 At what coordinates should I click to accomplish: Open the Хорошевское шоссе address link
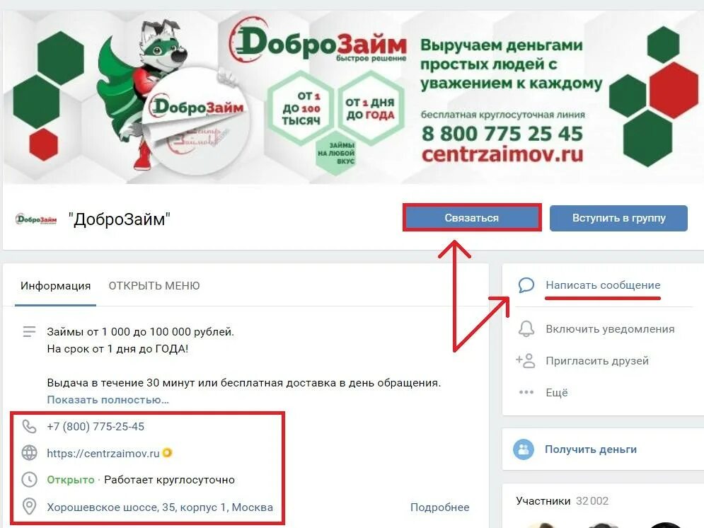pyautogui.click(x=160, y=507)
